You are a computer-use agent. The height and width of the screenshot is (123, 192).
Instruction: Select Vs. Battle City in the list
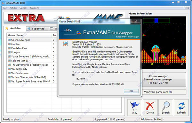pyautogui.click(x=19, y=69)
